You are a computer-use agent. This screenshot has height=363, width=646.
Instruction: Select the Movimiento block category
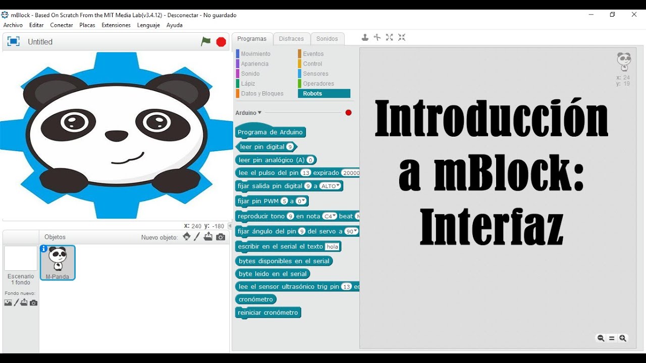pyautogui.click(x=255, y=54)
